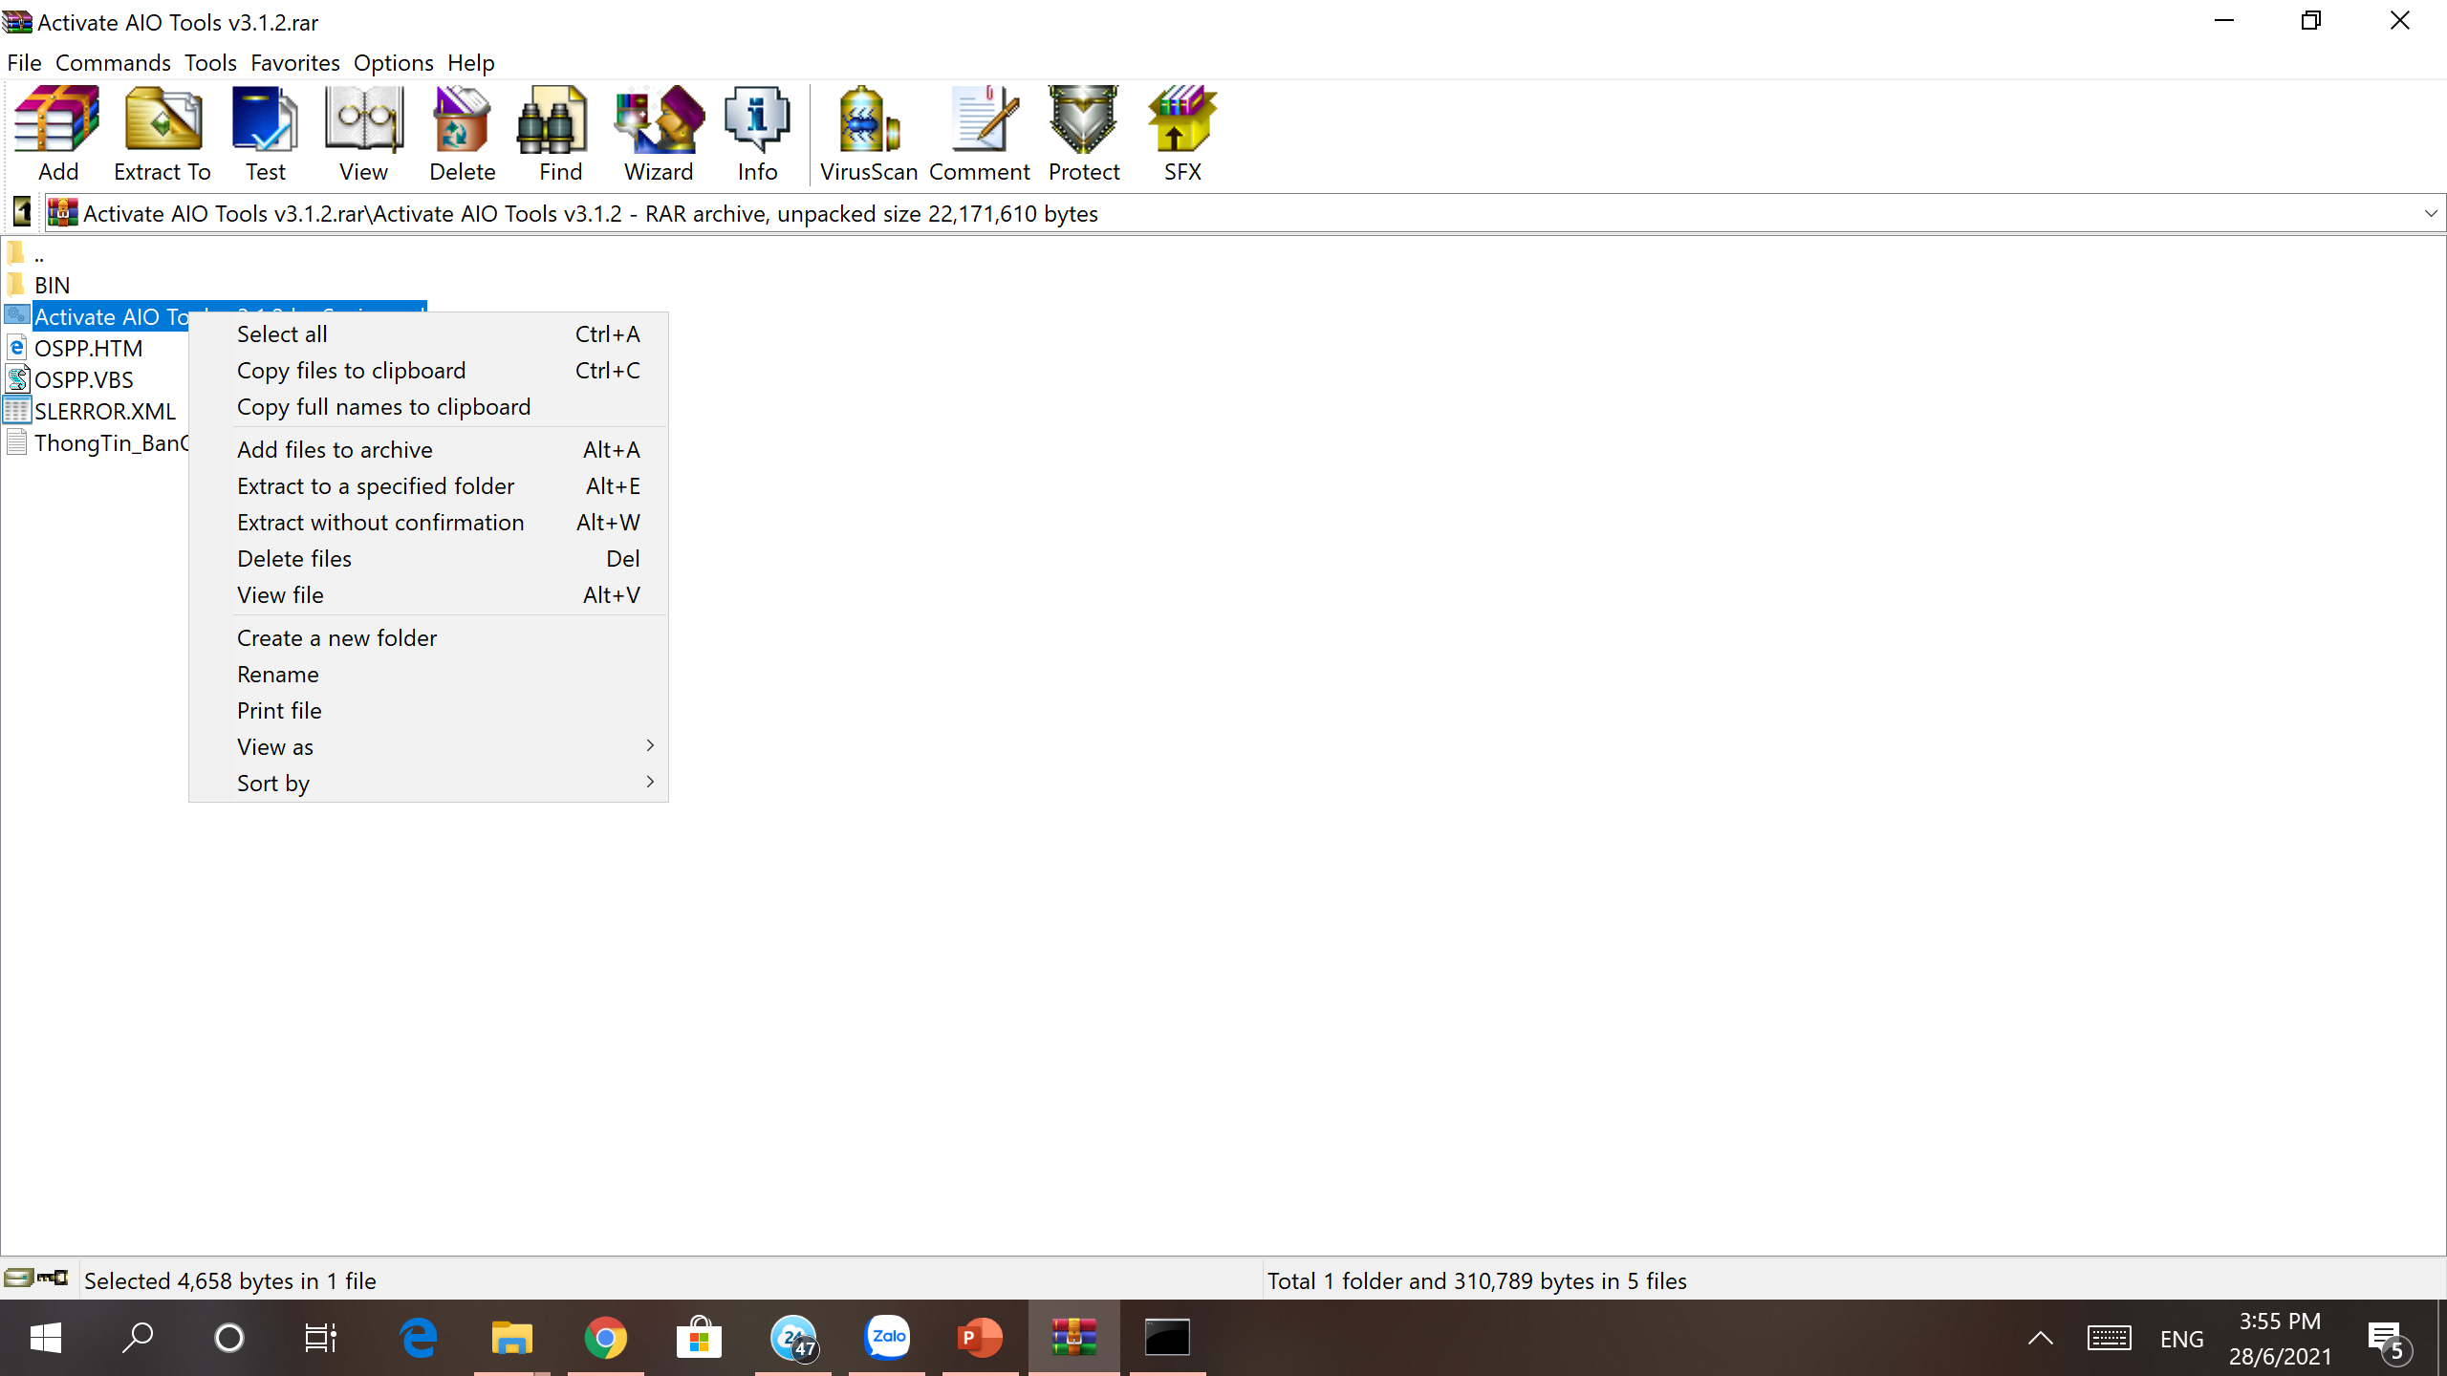Open the View toolbar icon
The width and height of the screenshot is (2447, 1376).
point(363,134)
